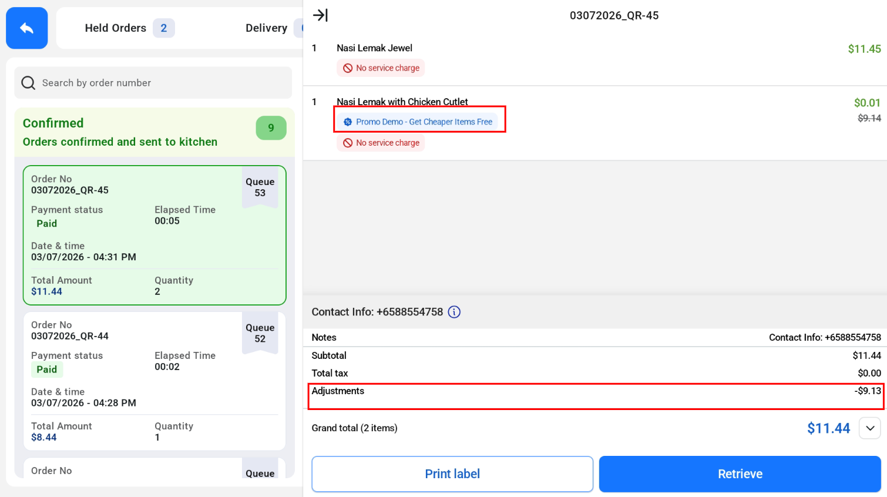Click Queue 52 ribbon label

point(260,333)
